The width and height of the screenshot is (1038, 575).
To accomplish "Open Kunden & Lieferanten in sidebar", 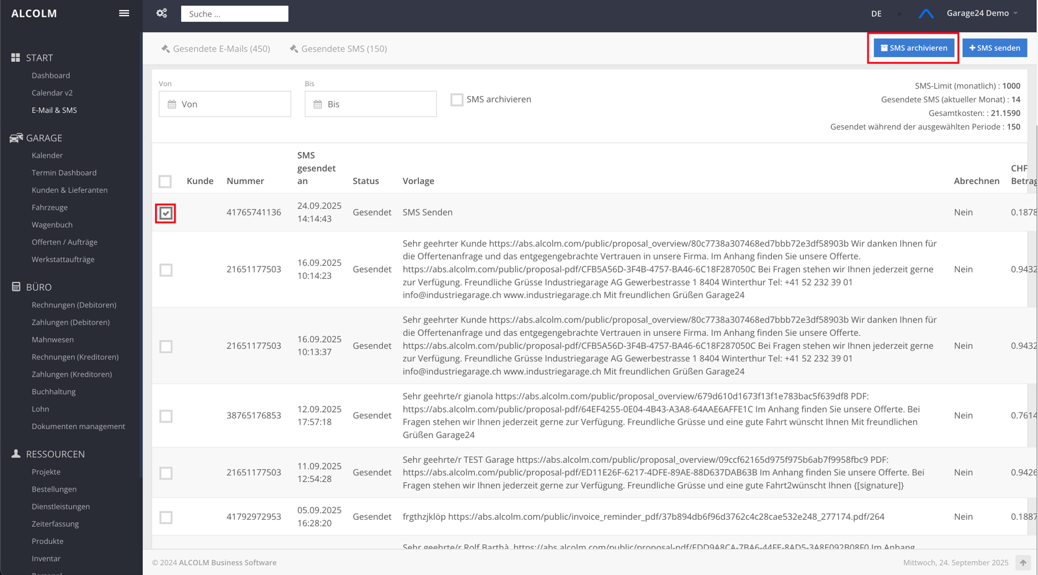I will tap(69, 190).
